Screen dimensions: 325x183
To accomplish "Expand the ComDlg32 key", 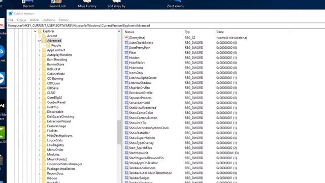I will 40,98.
